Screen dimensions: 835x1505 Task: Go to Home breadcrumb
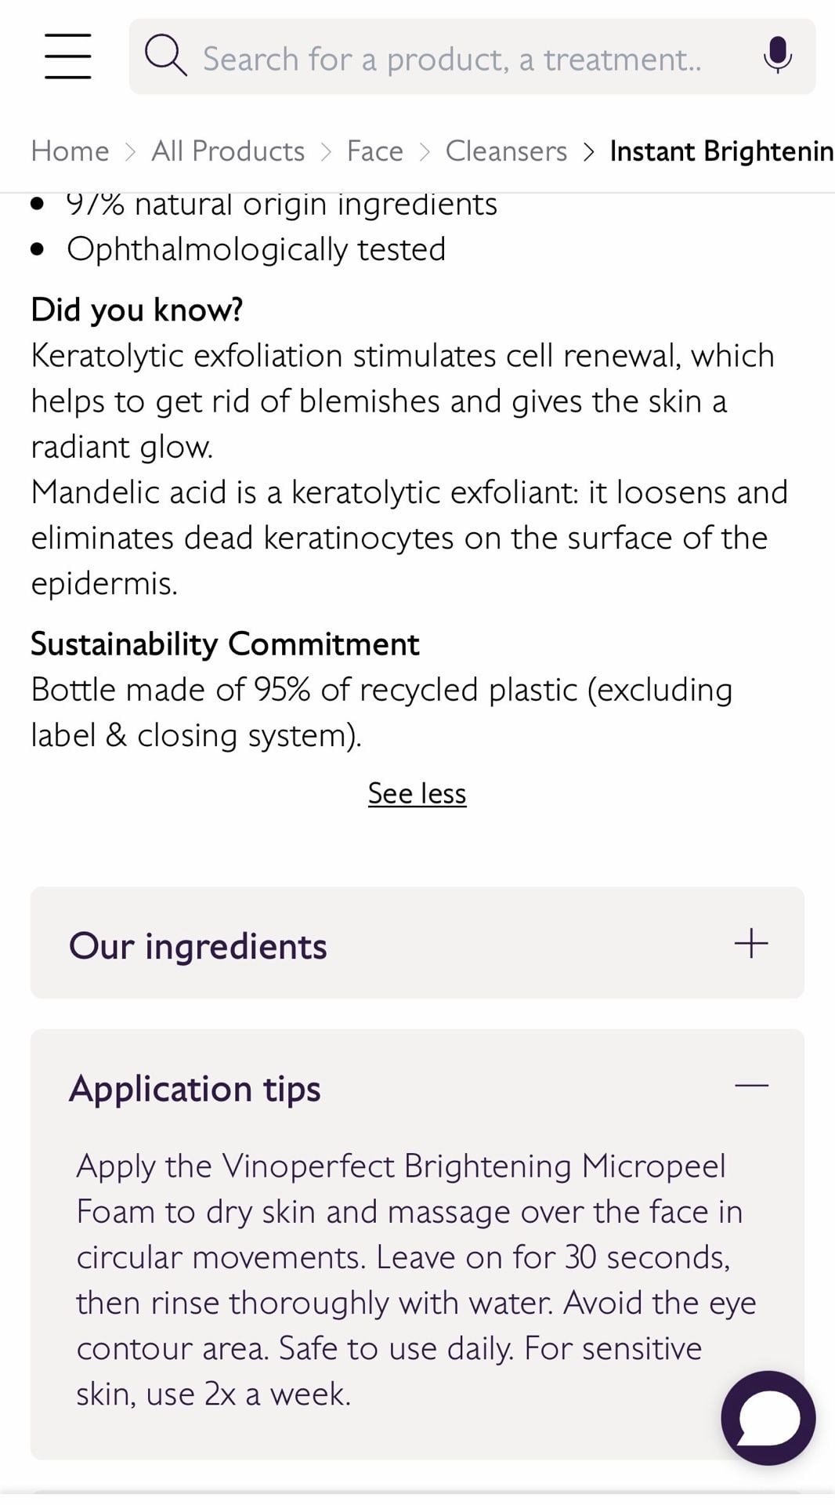point(70,150)
